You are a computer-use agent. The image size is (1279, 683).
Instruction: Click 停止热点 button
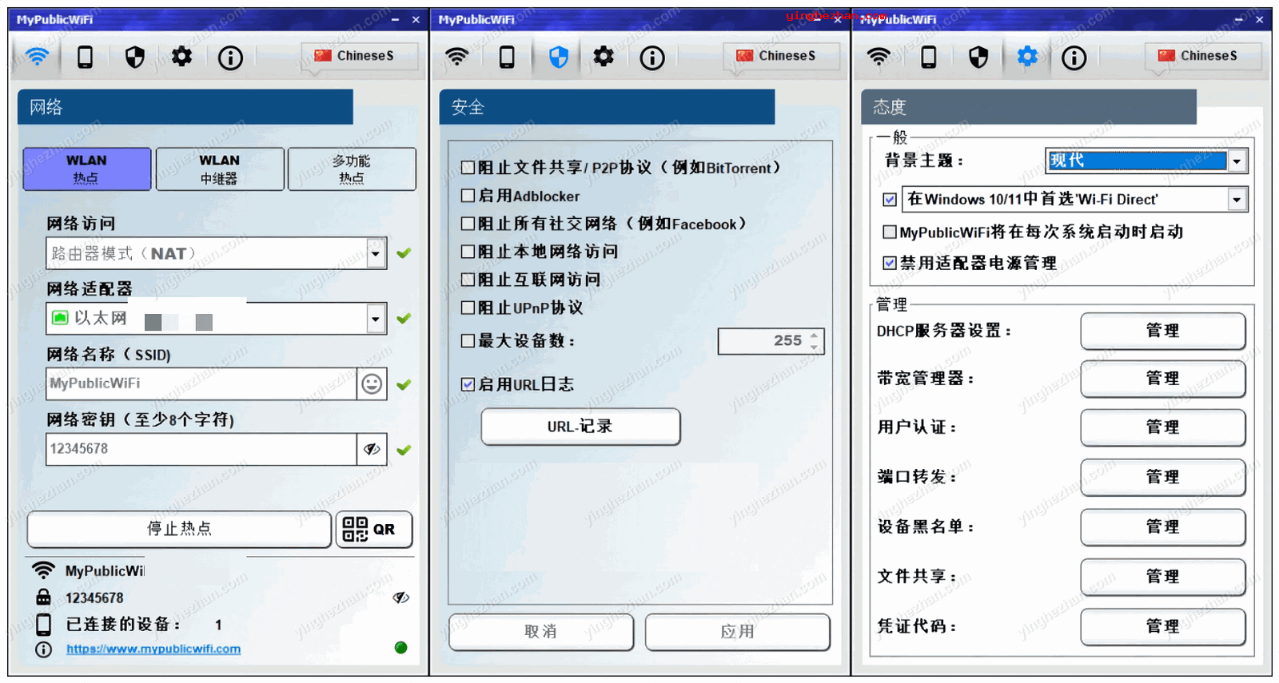(179, 529)
